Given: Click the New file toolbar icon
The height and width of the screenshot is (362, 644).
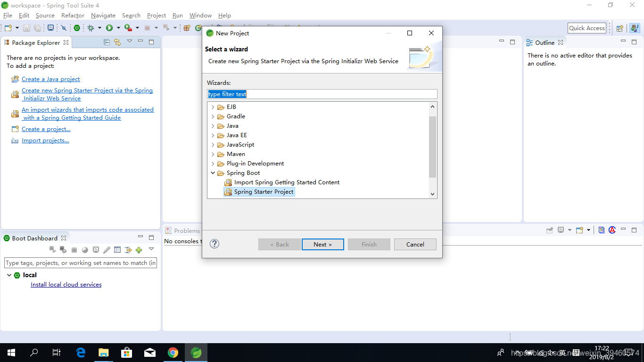Looking at the screenshot, I should pos(8,28).
